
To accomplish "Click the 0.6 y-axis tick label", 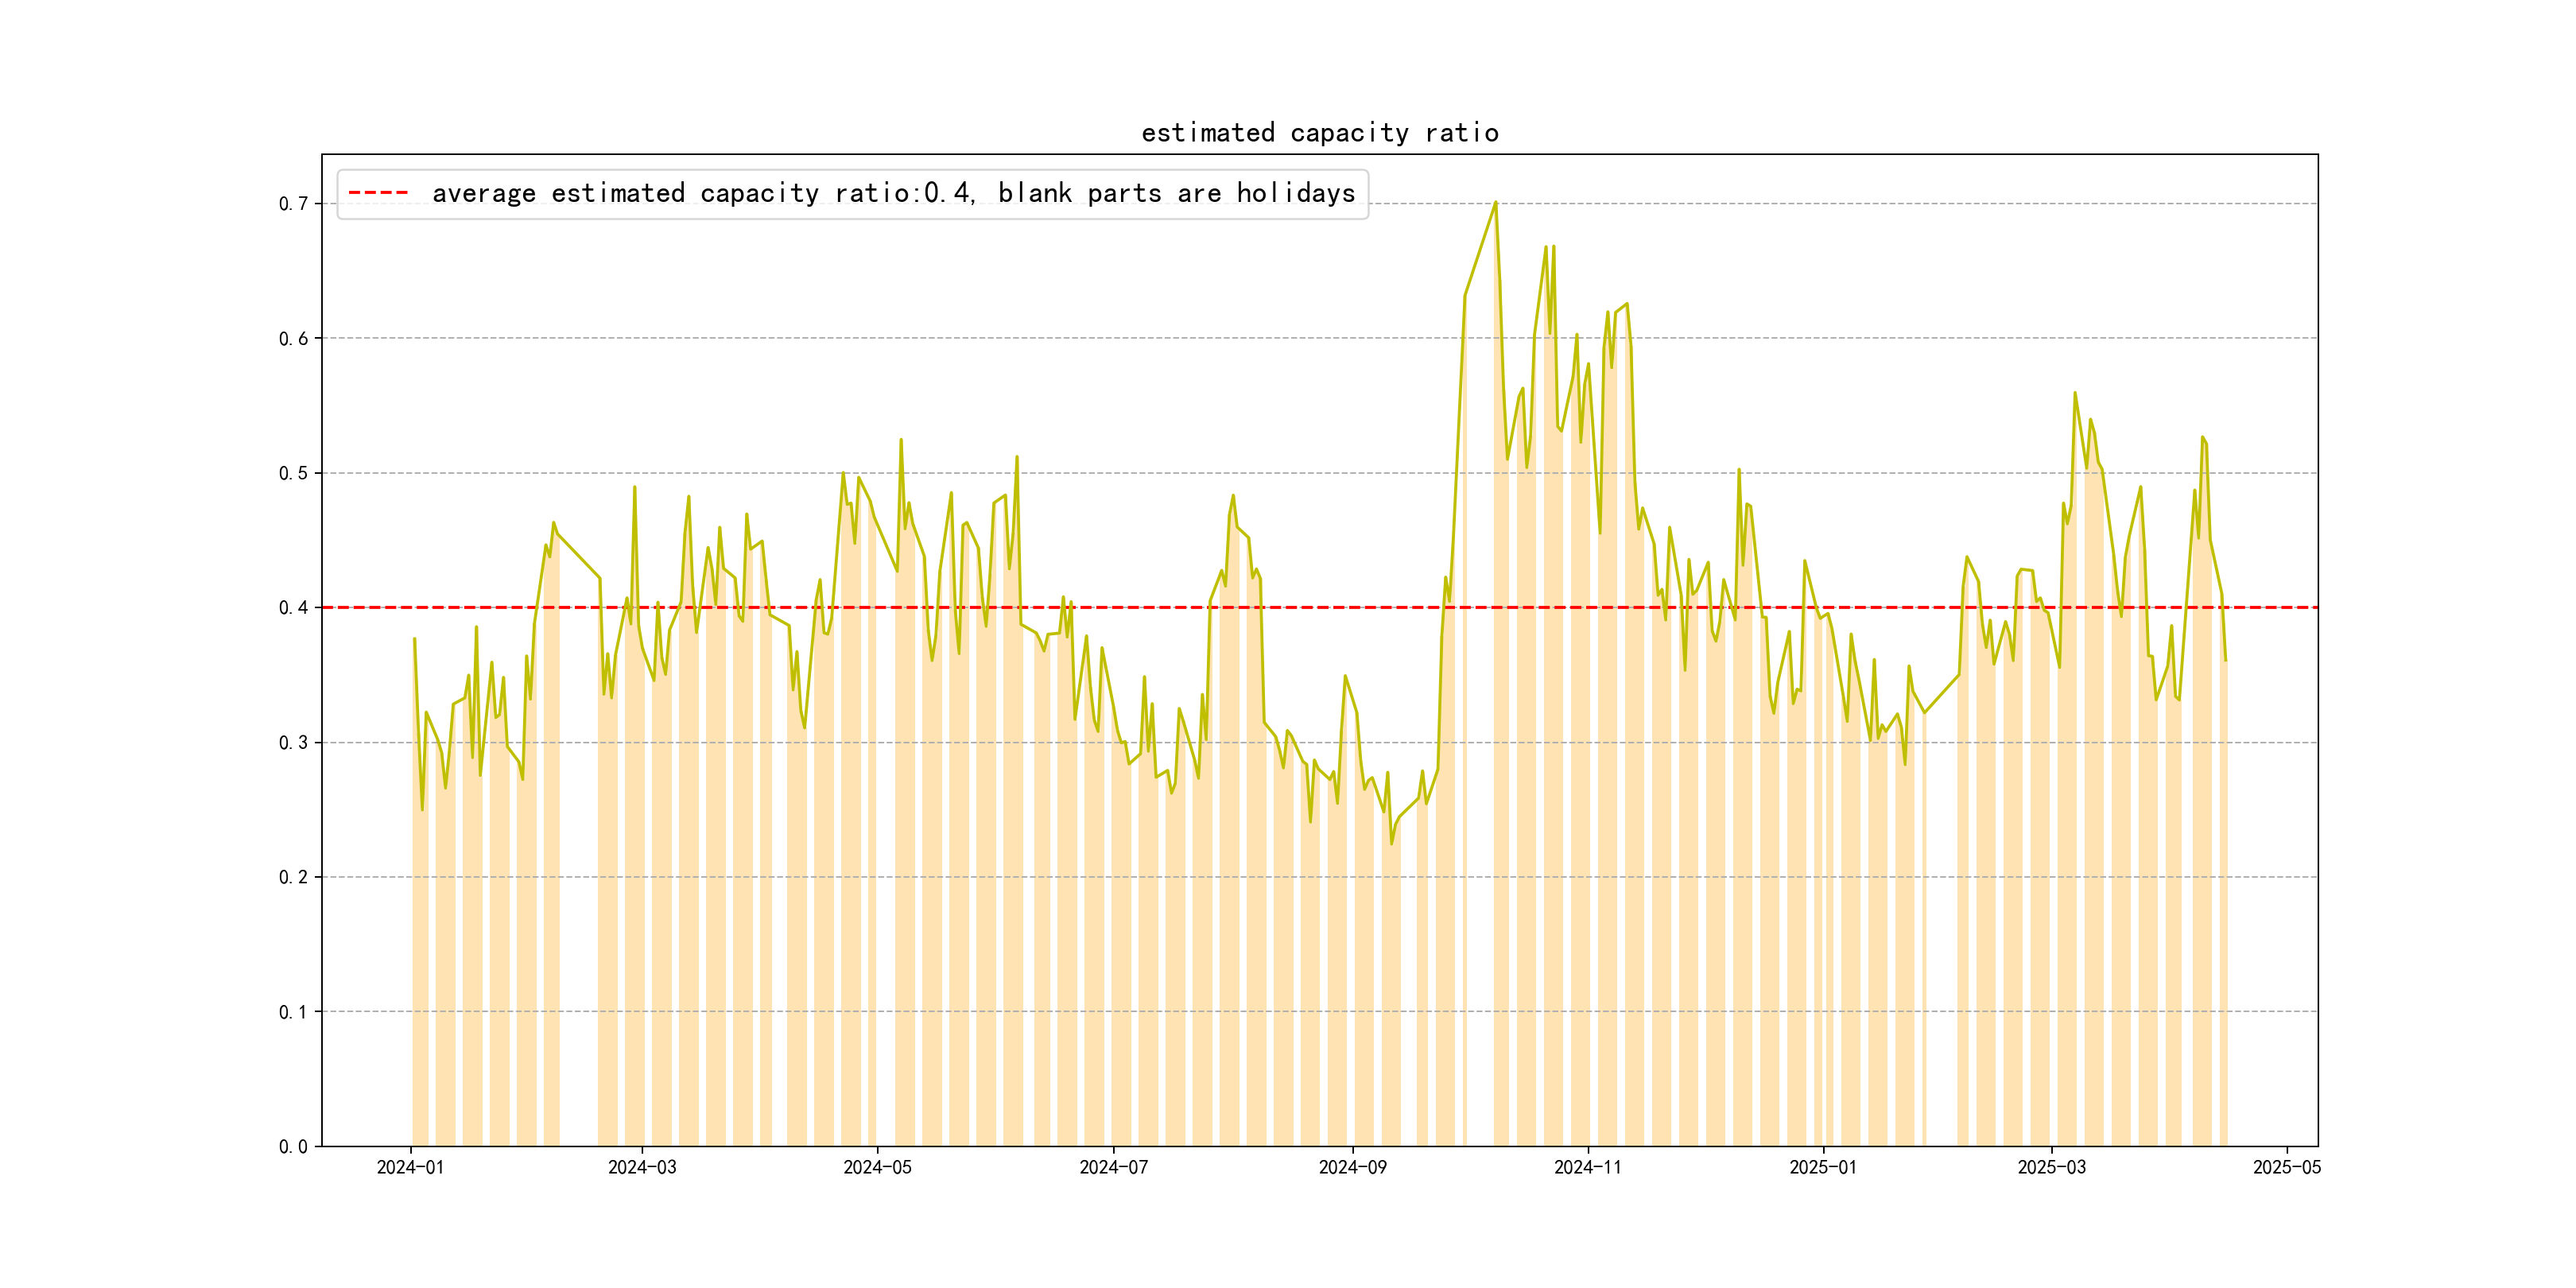I will (x=293, y=339).
